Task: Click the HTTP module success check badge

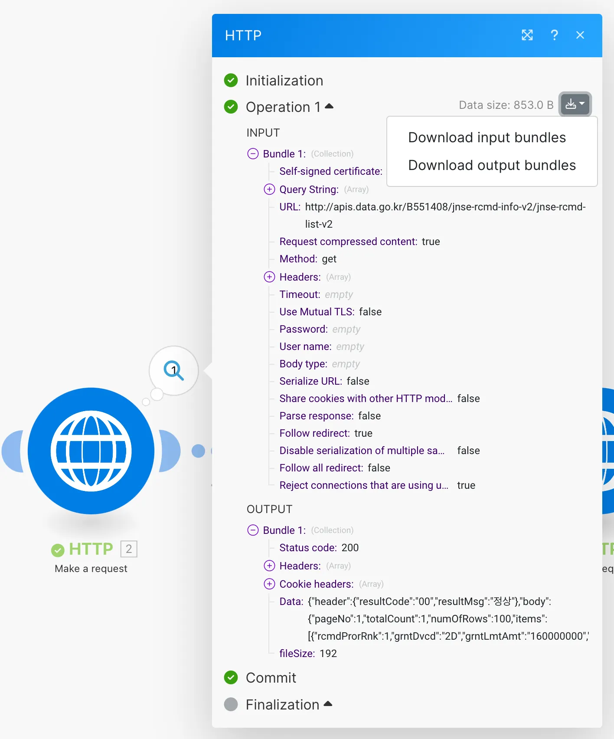Action: 58,550
